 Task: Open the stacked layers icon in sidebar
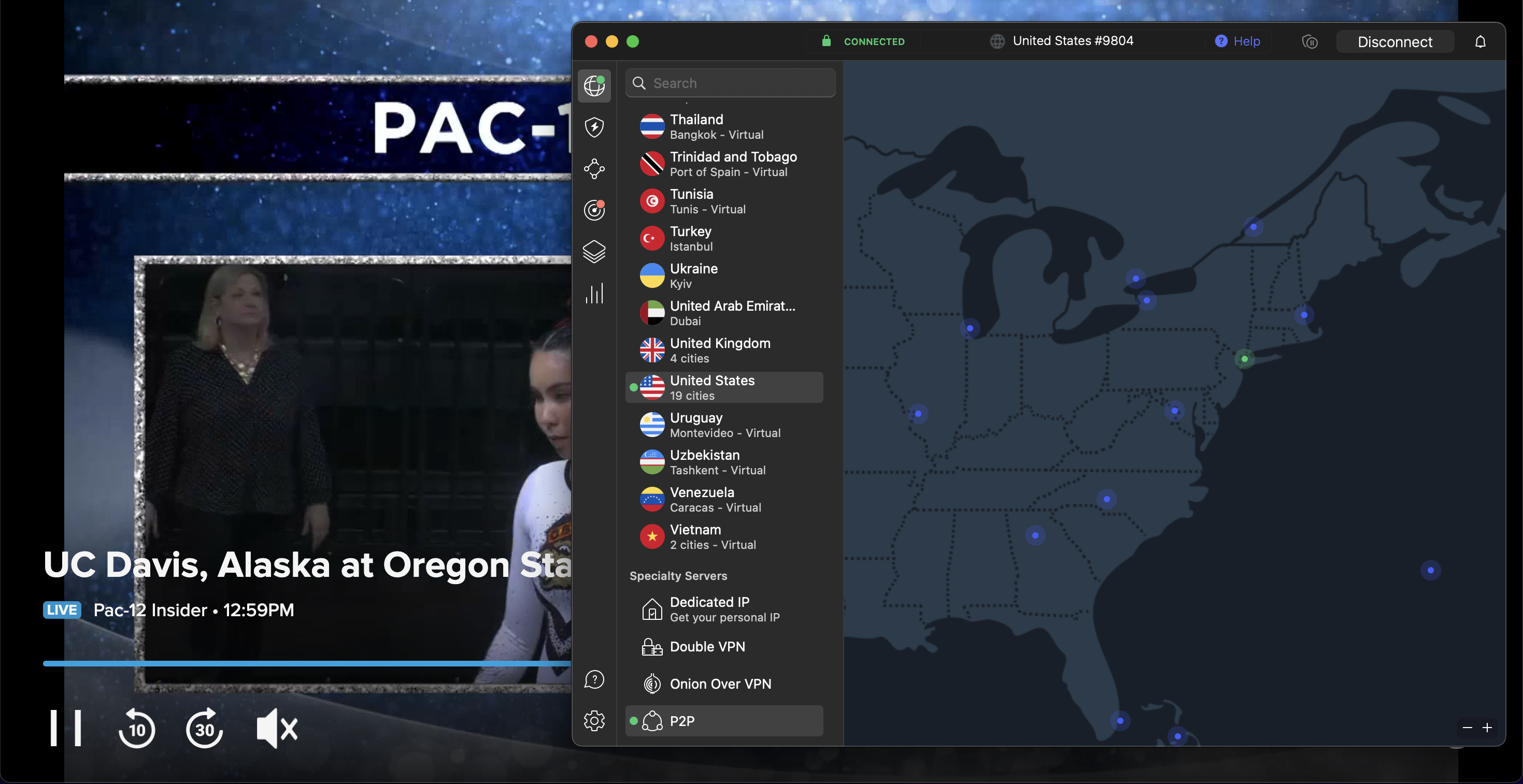point(594,252)
